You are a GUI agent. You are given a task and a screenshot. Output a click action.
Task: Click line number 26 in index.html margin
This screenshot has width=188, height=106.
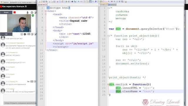pos(41,99)
